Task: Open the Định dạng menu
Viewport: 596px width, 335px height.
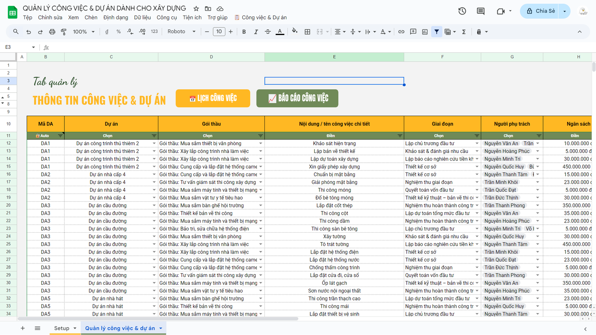Action: (x=116, y=17)
